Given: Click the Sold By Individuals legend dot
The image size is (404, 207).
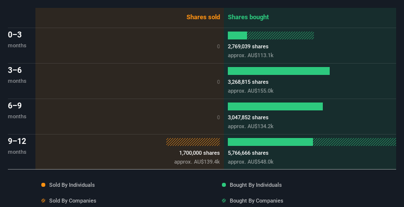Looking at the screenshot, I should (x=43, y=185).
